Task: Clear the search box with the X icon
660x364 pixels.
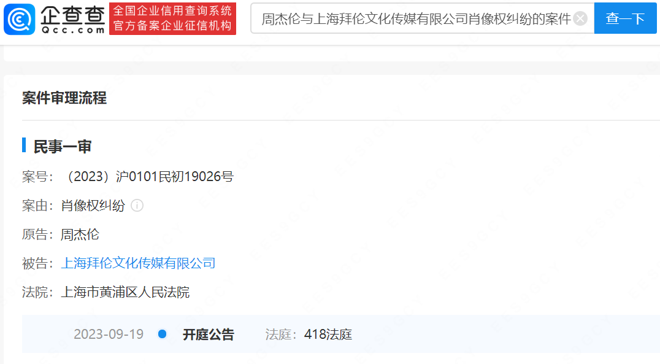Action: pyautogui.click(x=580, y=18)
